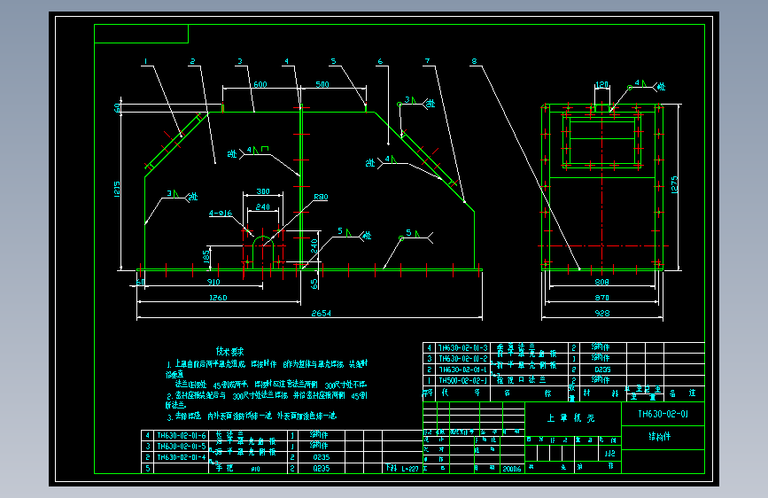Select part balloon number 8
This screenshot has width=768, height=498.
pos(474,61)
